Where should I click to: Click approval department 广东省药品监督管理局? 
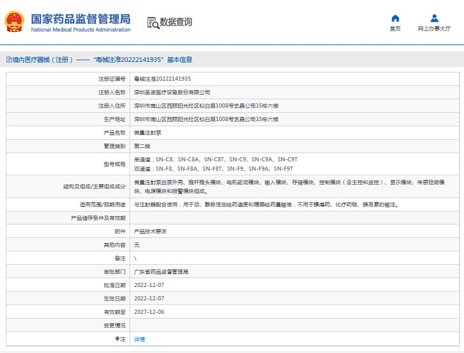click(x=161, y=272)
